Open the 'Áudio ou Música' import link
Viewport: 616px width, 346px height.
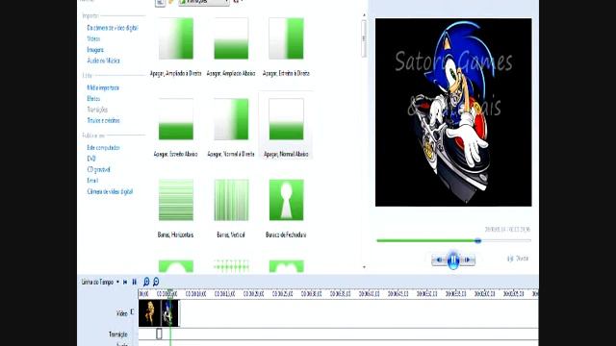(x=103, y=61)
